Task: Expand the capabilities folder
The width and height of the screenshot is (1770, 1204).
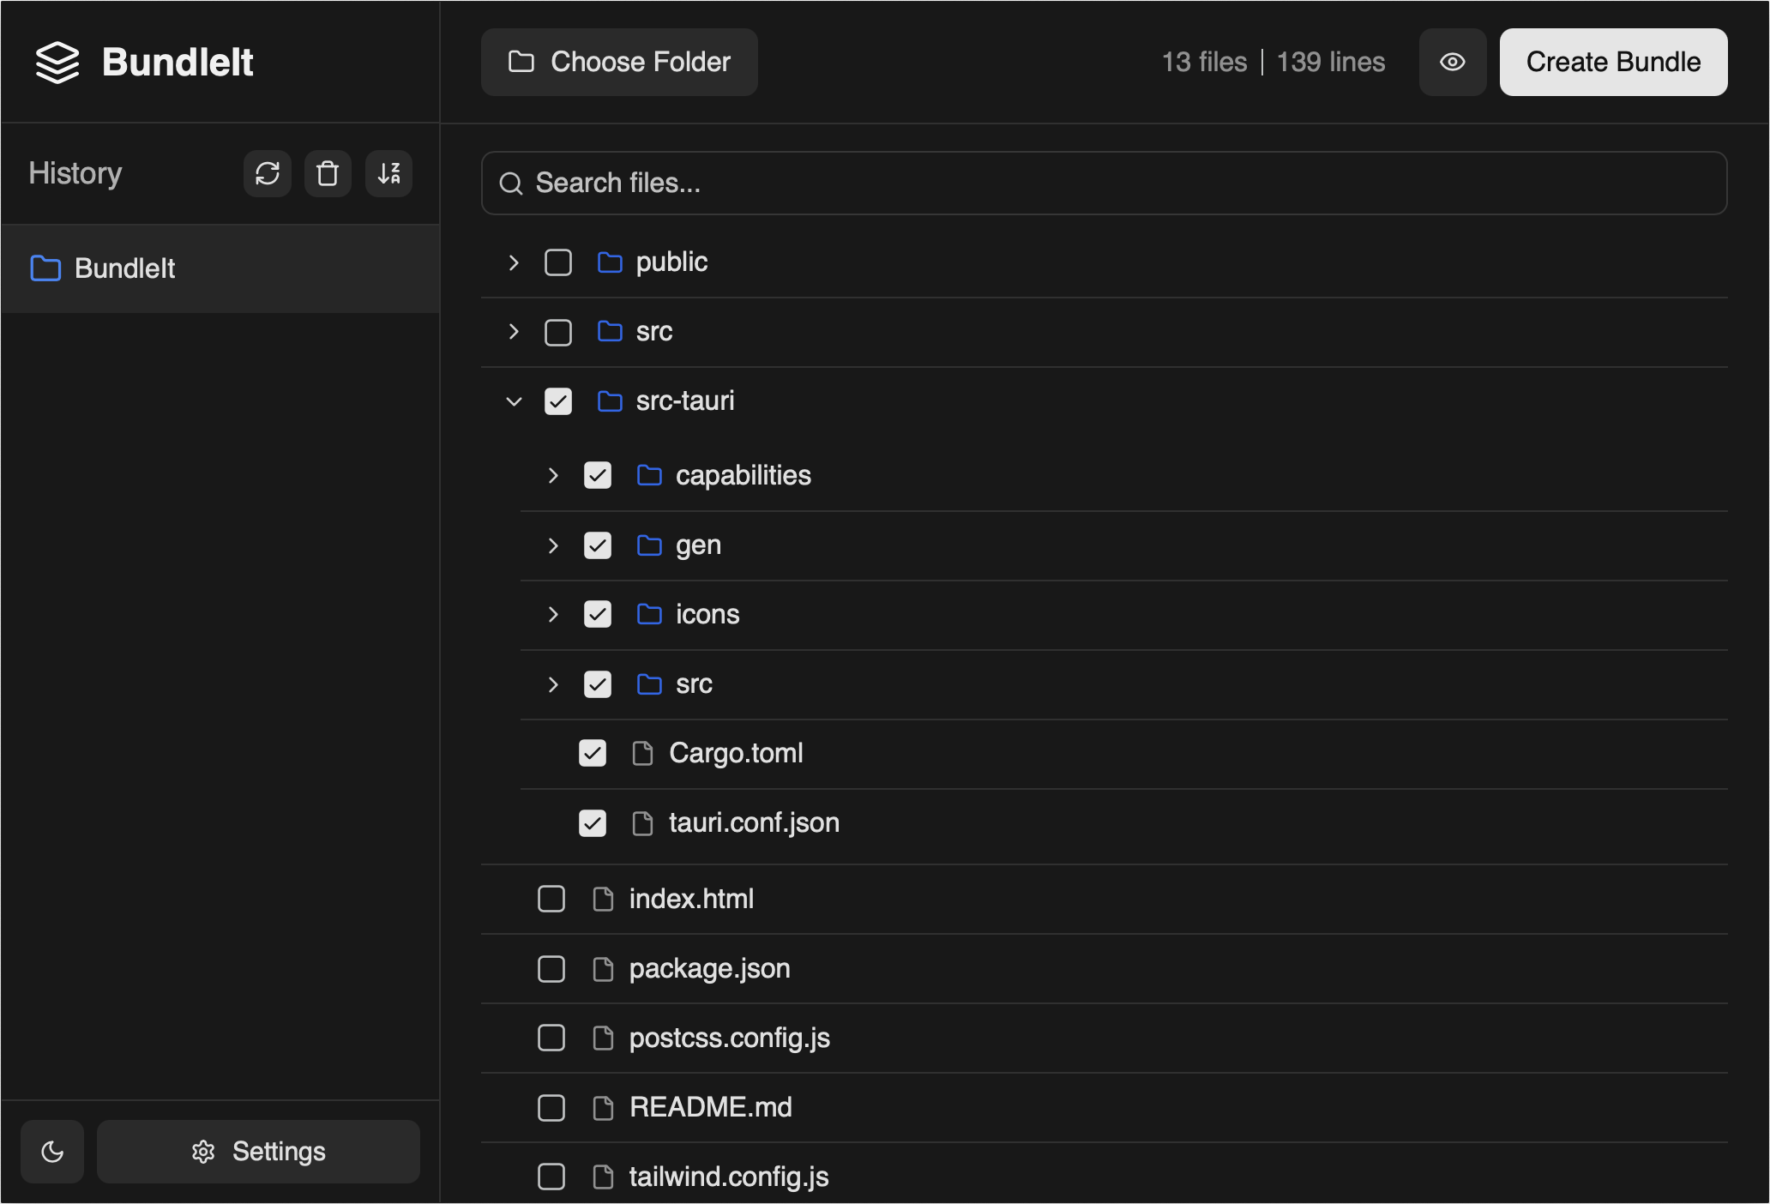Action: [x=553, y=475]
